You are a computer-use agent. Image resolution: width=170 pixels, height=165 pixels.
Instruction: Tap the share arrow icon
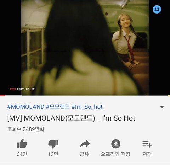[85, 144]
